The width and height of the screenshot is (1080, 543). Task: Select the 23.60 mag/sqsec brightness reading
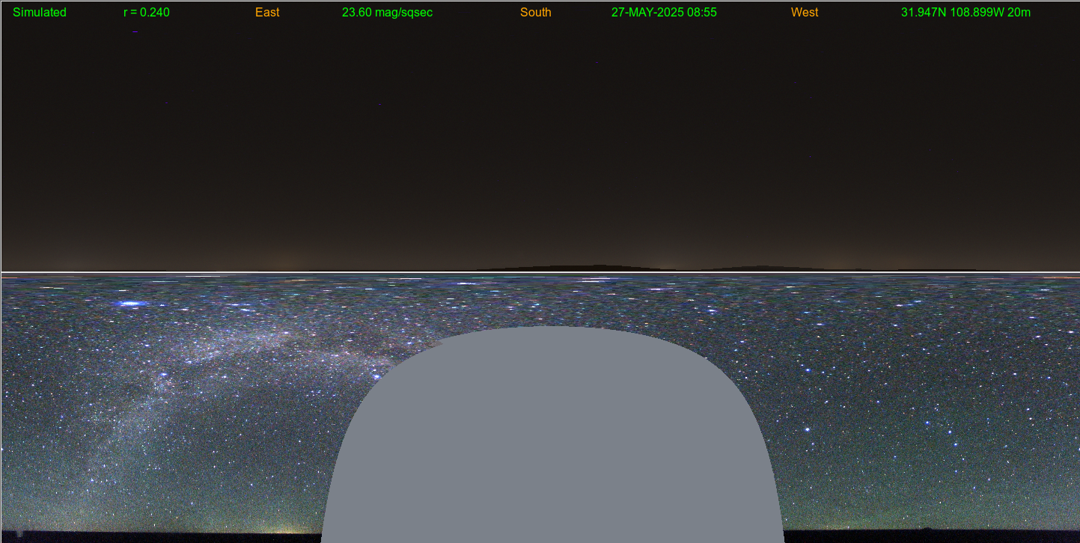(387, 13)
